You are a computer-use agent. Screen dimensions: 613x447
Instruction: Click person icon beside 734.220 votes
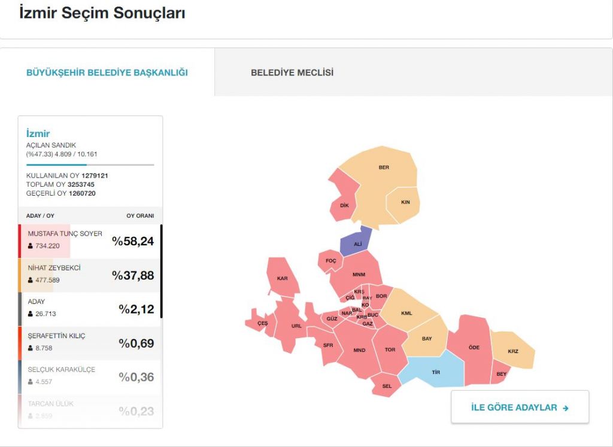pos(31,246)
